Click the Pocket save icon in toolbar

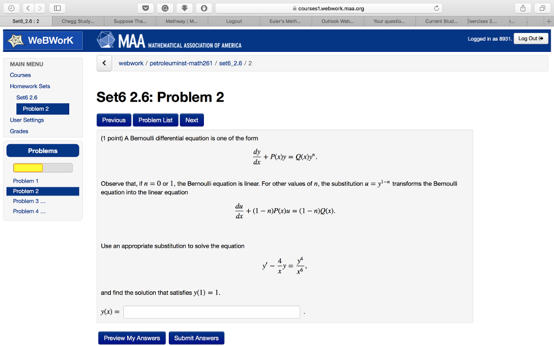click(x=144, y=8)
